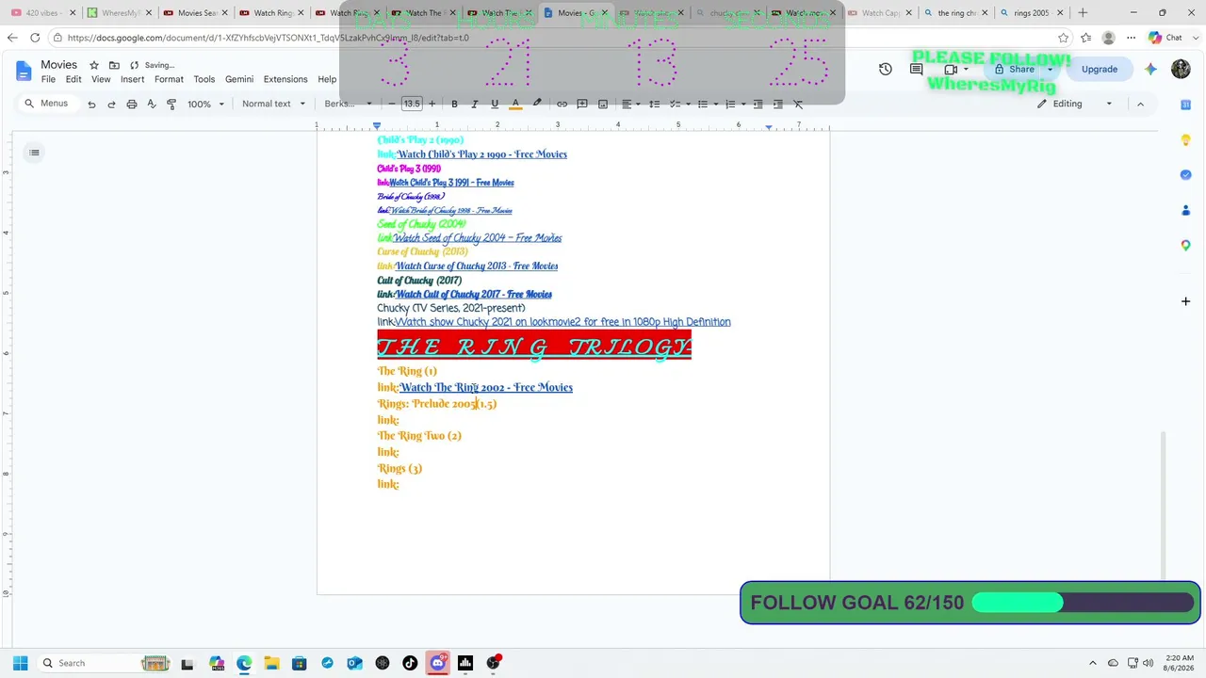The image size is (1206, 678).
Task: Increase indent
Action: pos(778,104)
